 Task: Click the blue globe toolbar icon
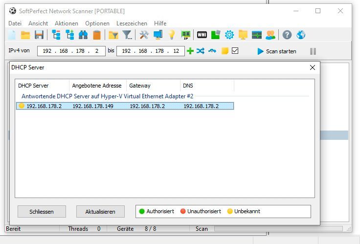point(301,35)
